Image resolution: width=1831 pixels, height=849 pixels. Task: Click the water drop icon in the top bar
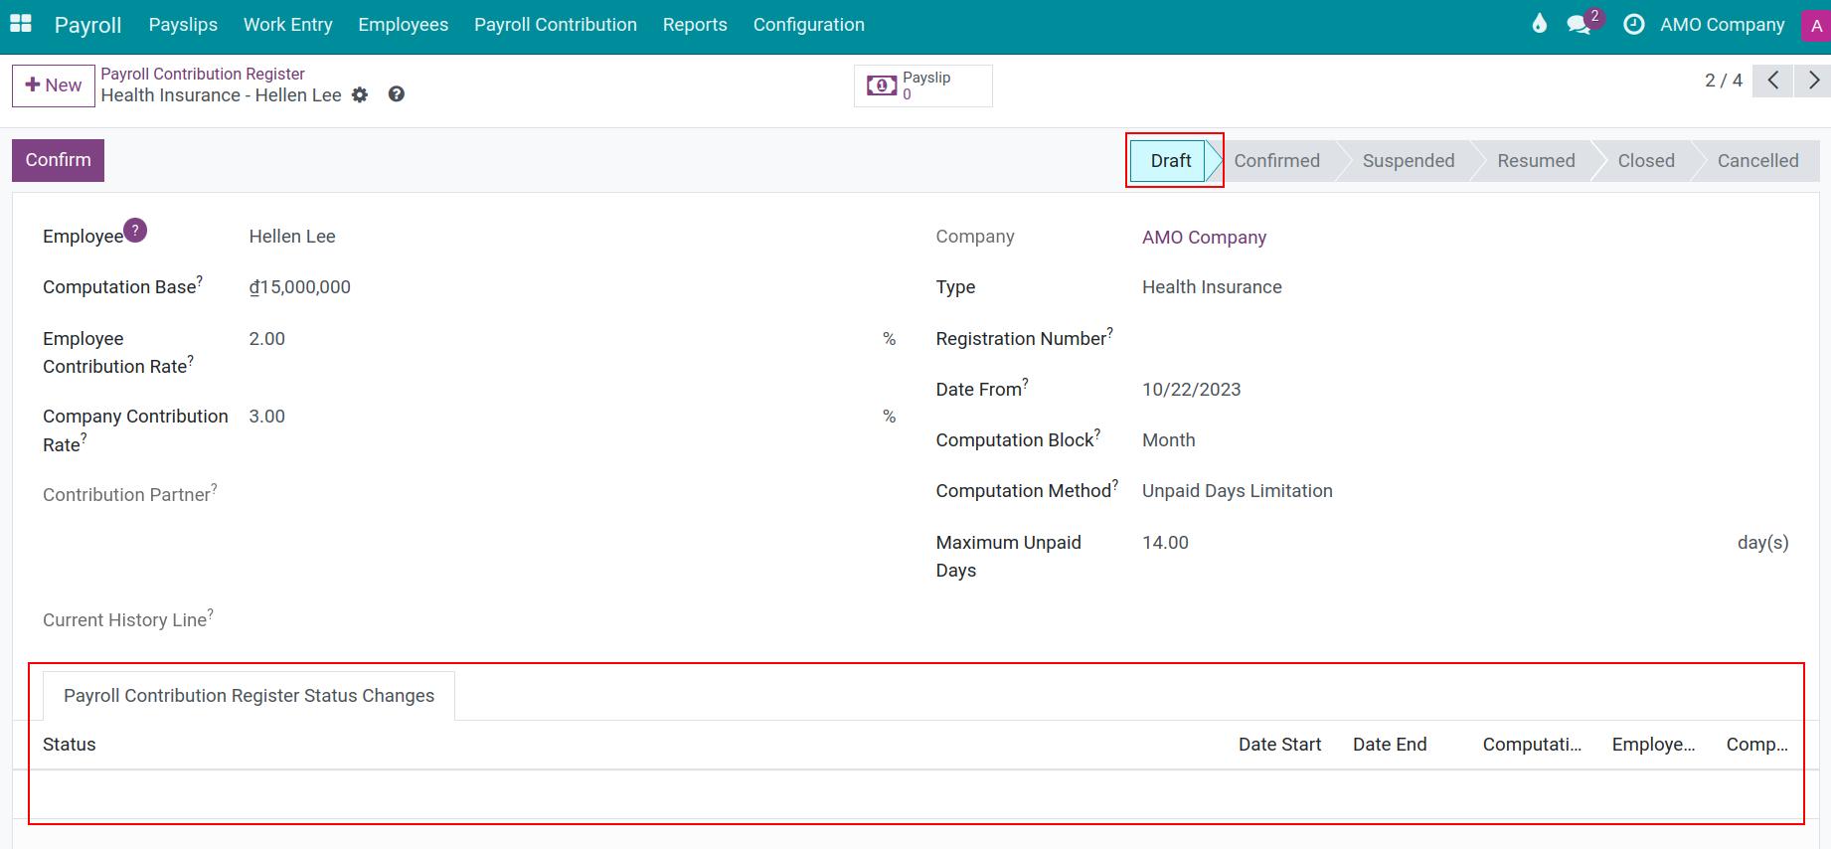[1539, 24]
